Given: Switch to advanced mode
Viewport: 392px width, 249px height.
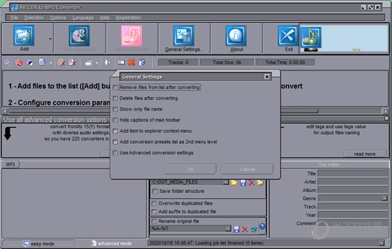Looking at the screenshot, I should (111, 243).
